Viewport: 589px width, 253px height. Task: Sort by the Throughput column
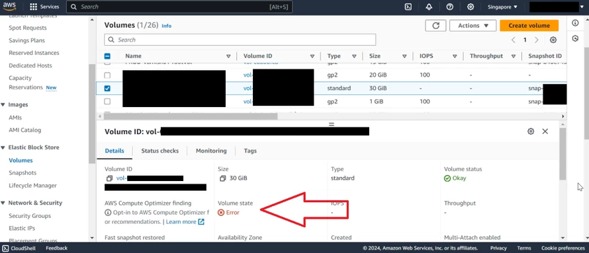(x=513, y=56)
